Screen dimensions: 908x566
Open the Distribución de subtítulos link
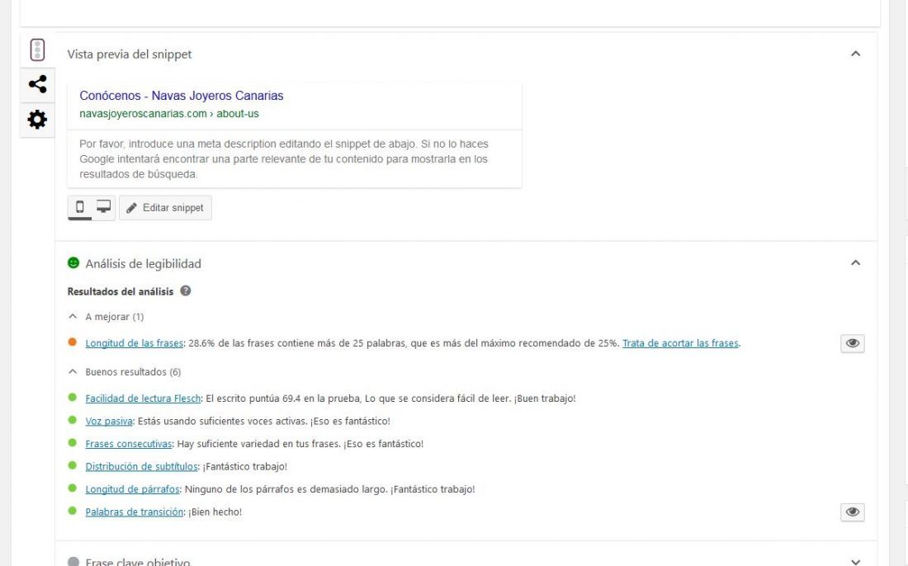click(141, 466)
